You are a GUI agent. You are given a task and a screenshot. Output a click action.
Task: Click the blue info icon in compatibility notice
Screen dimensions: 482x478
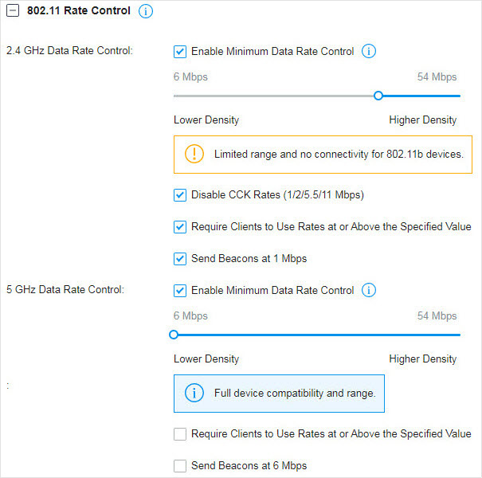194,393
